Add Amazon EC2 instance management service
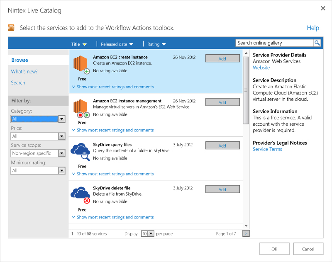 (222, 102)
